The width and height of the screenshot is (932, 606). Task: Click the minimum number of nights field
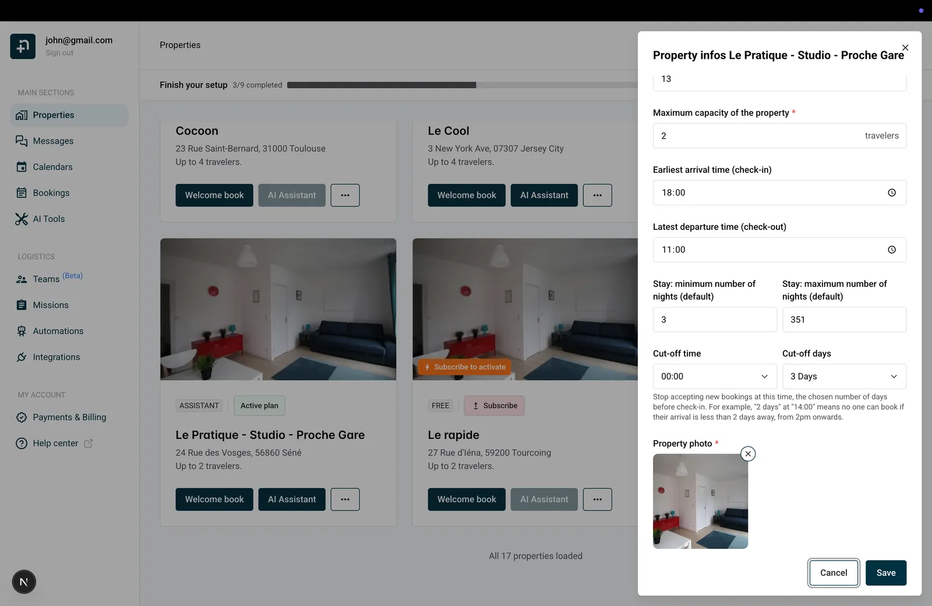point(715,320)
